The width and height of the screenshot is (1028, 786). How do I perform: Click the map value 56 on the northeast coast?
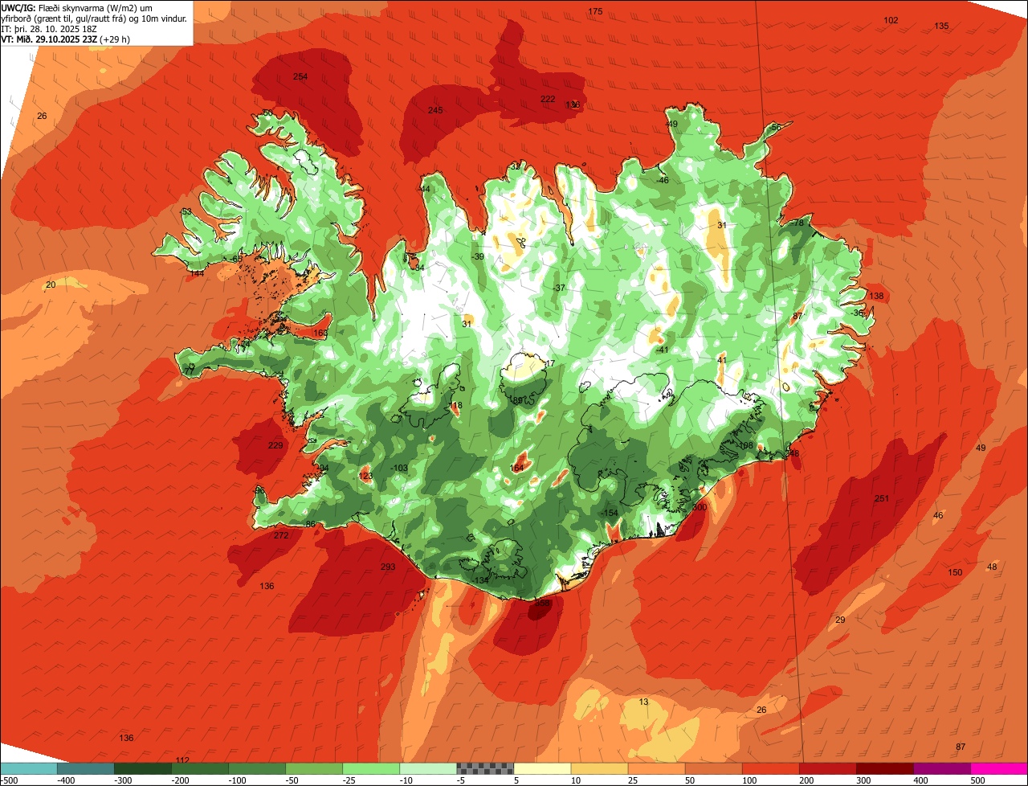click(x=776, y=128)
